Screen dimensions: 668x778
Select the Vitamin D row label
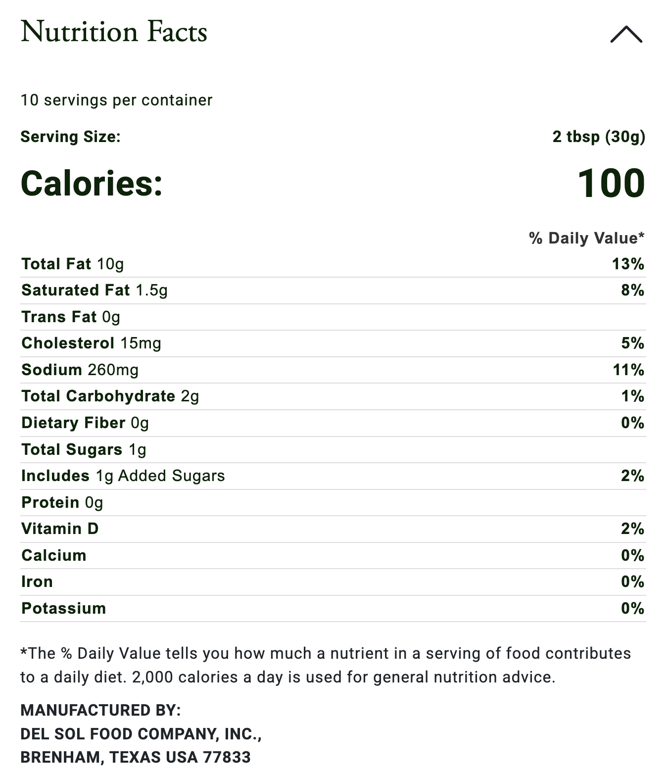point(60,529)
